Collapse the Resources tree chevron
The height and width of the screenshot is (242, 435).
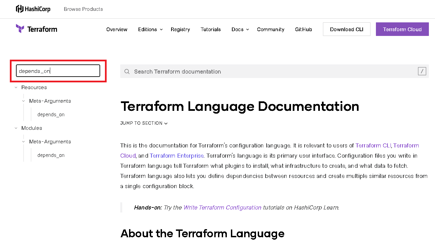pyautogui.click(x=16, y=87)
